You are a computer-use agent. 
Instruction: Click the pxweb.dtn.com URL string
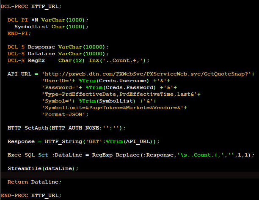(x=146, y=74)
